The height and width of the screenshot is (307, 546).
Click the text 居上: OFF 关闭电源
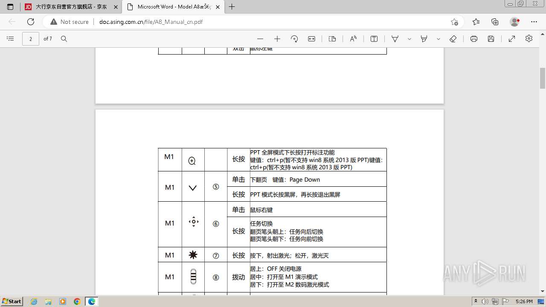coord(276,269)
